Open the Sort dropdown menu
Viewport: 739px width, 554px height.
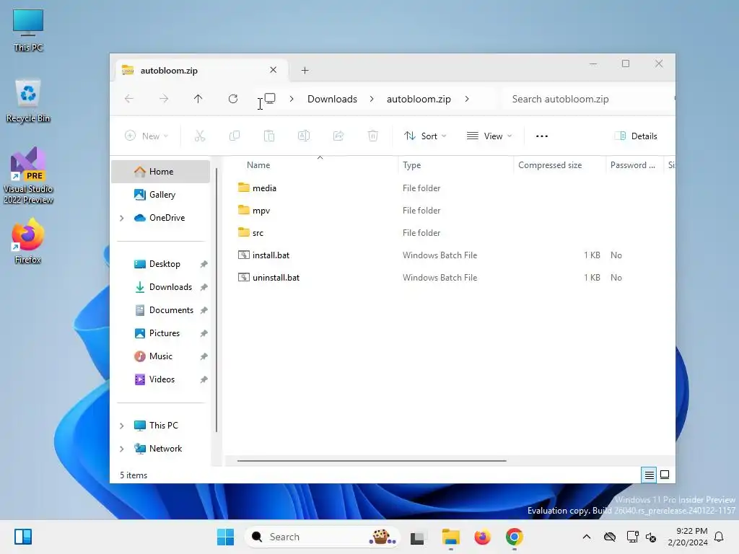coord(425,136)
